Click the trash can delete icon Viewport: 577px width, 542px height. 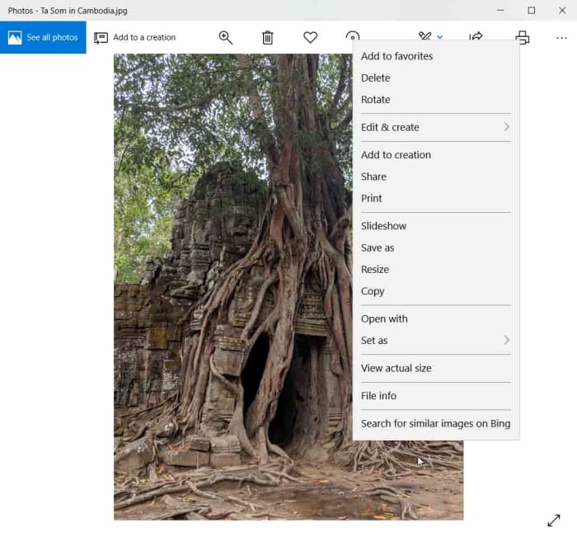(268, 38)
